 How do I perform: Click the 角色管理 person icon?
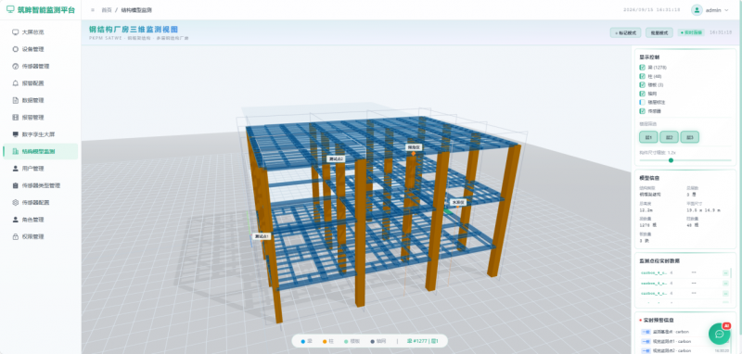15,220
